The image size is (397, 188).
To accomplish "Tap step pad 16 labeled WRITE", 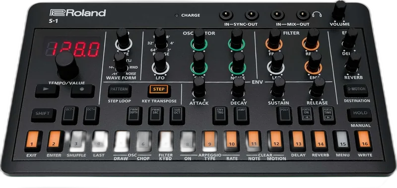I will [x=363, y=141].
